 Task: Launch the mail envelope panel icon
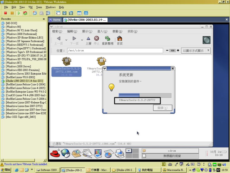[x=76, y=153]
